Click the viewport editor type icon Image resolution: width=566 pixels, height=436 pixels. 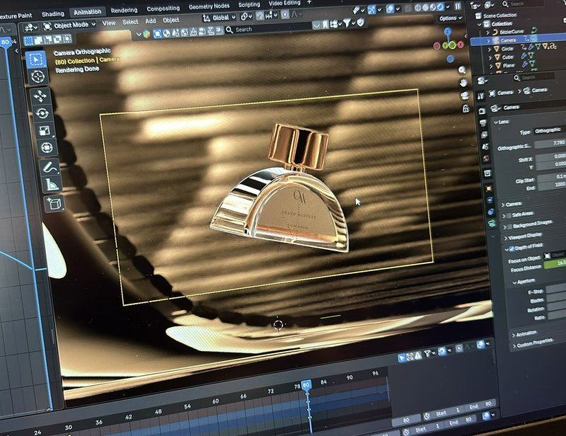pyautogui.click(x=30, y=27)
